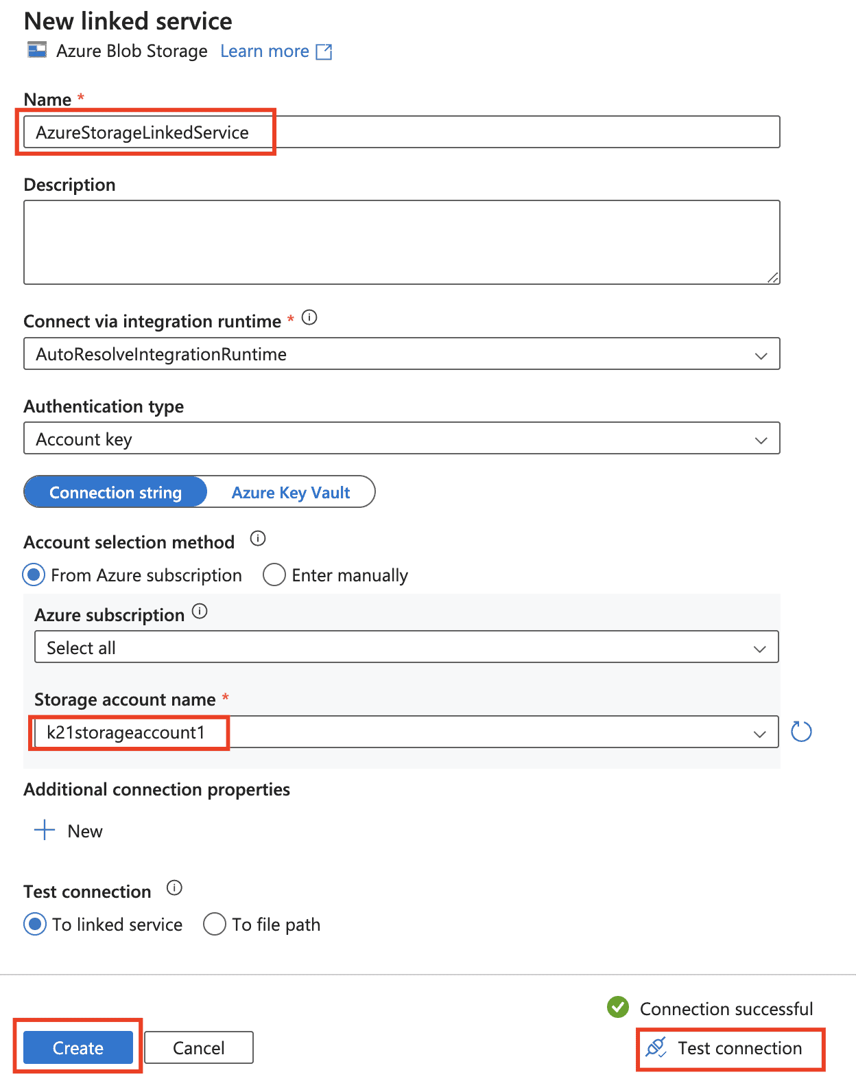856x1079 pixels.
Task: Click the Test connection button
Action: (730, 1048)
